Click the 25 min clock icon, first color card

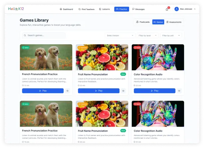point(134,86)
